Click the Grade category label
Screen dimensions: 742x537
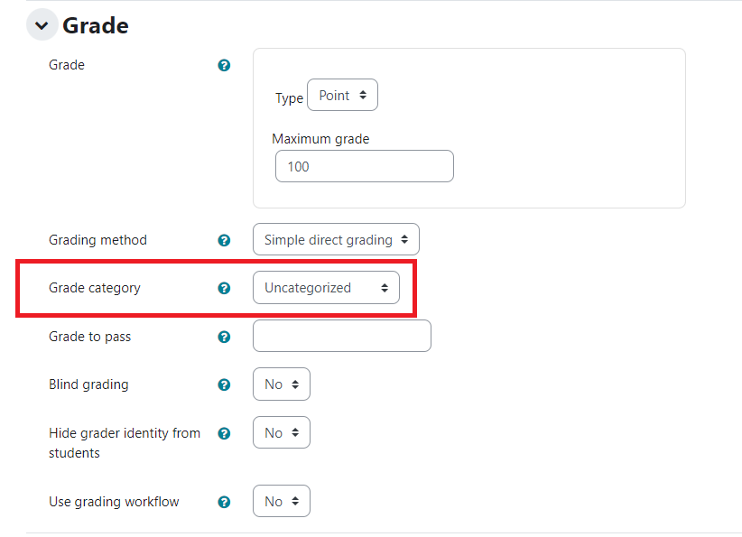pyautogui.click(x=94, y=288)
